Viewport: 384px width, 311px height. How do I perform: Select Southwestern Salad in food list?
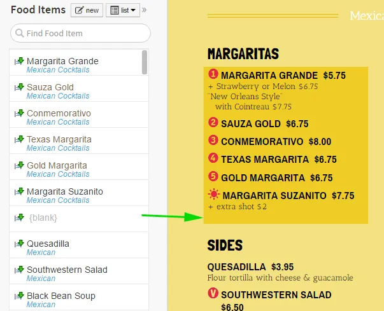[68, 270]
